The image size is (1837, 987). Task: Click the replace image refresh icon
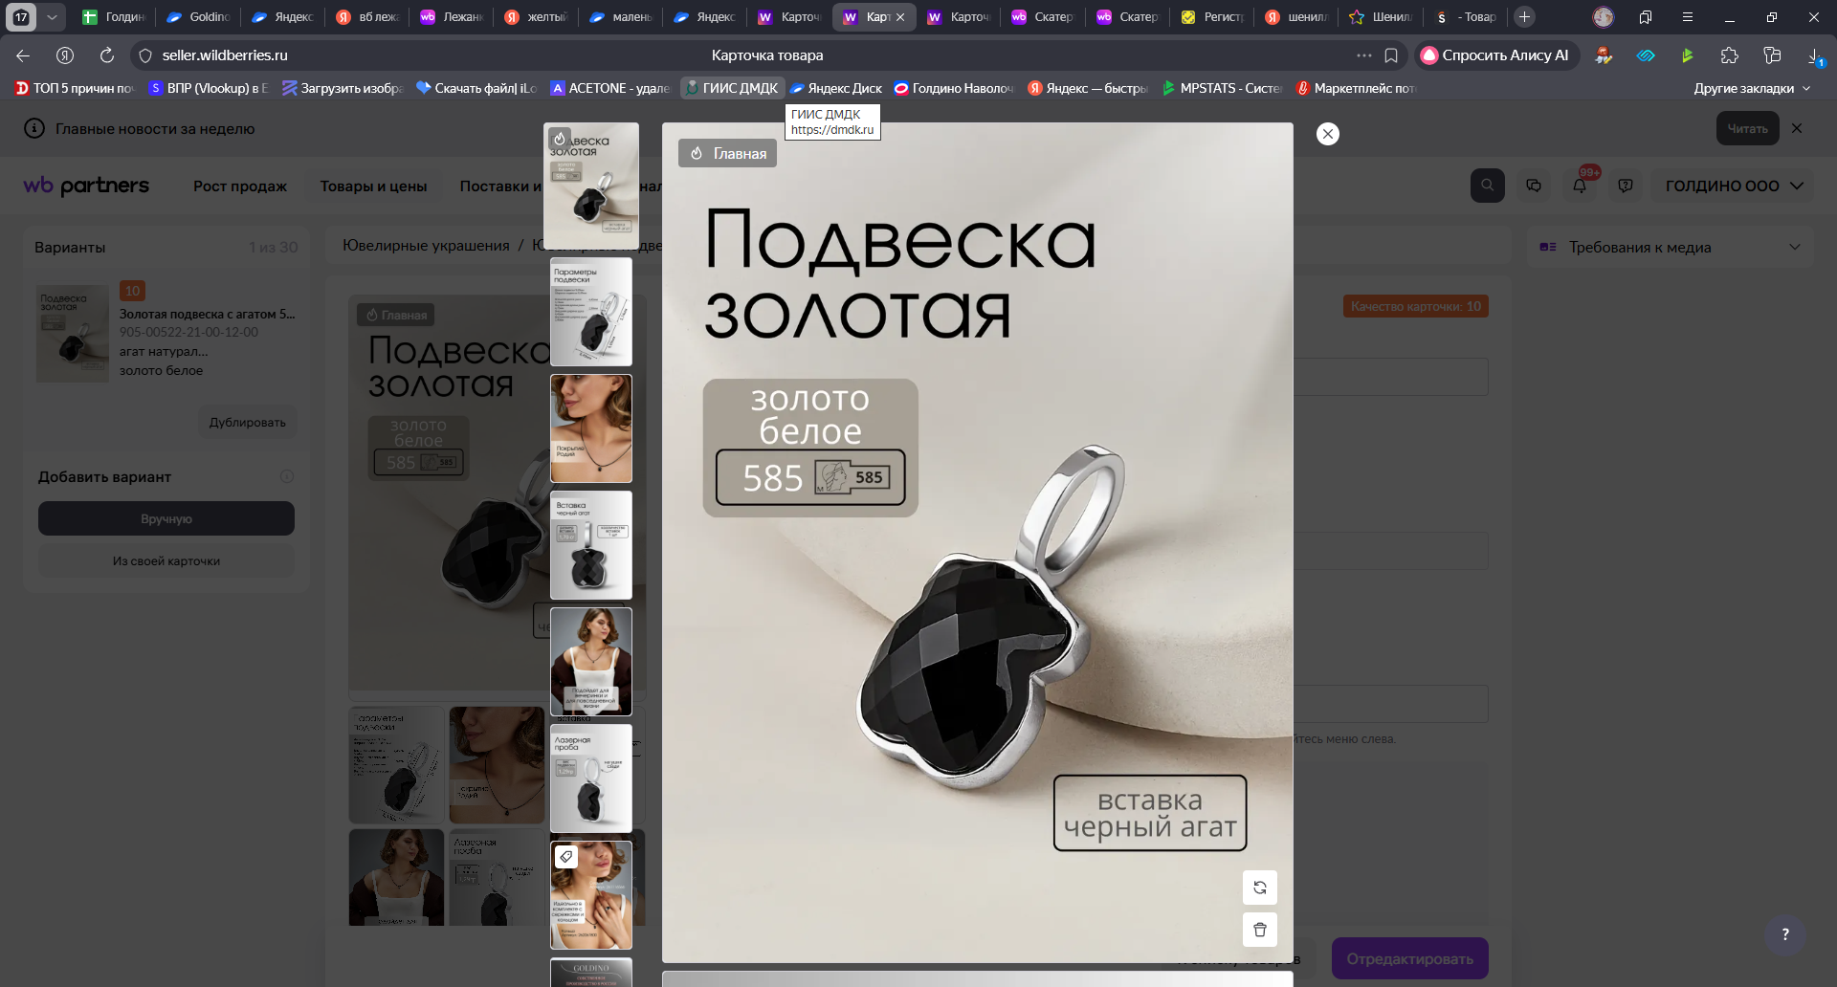point(1259,888)
